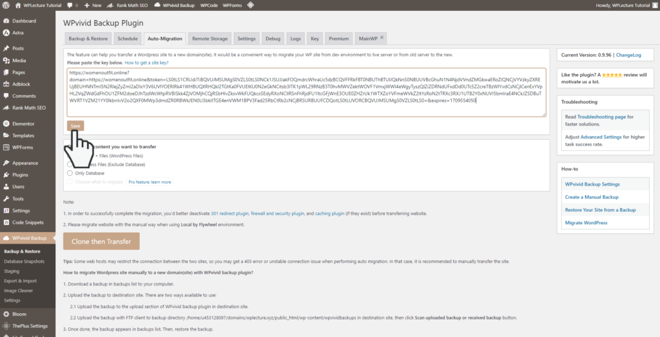The image size is (660, 337).
Task: Click the Clone then Transfer button
Action: [x=101, y=242]
